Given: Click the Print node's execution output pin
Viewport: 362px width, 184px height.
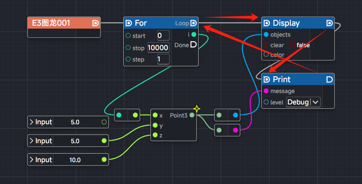Looking at the screenshot, I should pos(329,79).
